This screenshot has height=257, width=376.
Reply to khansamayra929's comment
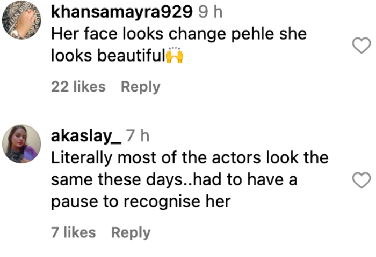pos(140,87)
